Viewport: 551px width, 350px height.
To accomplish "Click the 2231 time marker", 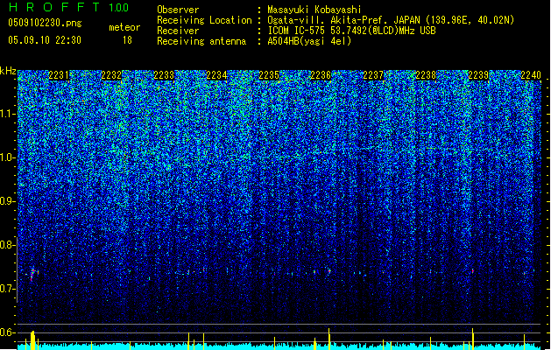I will (59, 75).
